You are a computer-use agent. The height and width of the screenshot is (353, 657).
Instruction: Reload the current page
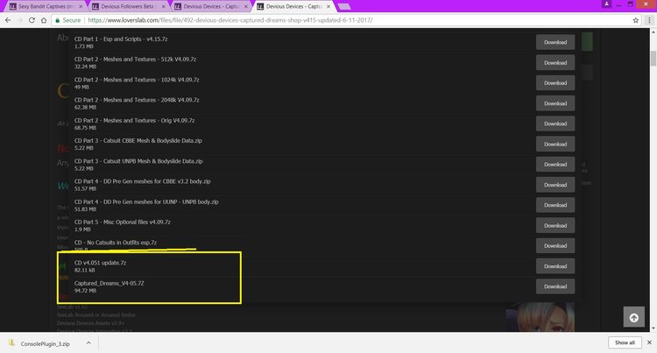[x=32, y=20]
